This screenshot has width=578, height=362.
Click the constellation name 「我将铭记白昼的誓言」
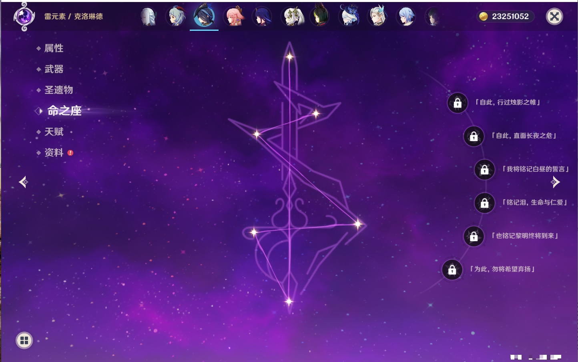536,169
